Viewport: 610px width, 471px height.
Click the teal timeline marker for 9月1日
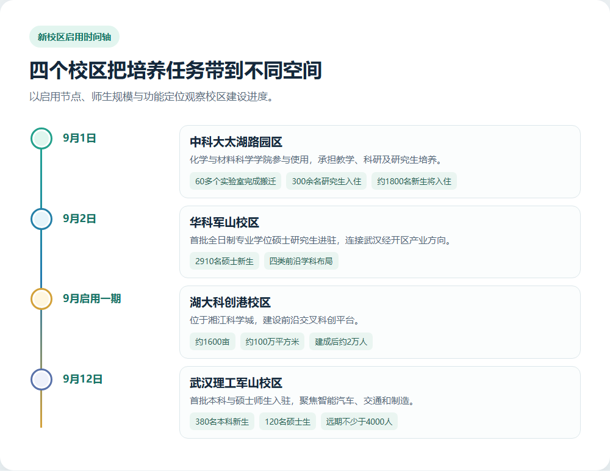pyautogui.click(x=41, y=138)
